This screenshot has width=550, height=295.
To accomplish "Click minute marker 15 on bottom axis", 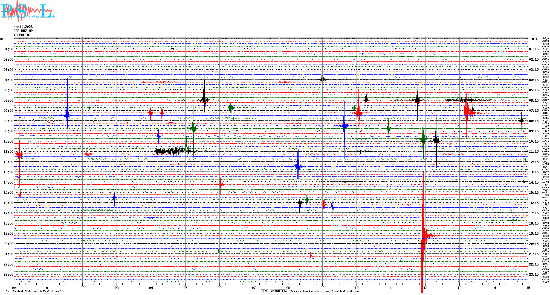I will pos(528,288).
